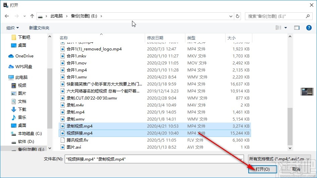The height and width of the screenshot is (178, 317).
Task: Select file 合并1.wmv
Action: click(x=155, y=77)
